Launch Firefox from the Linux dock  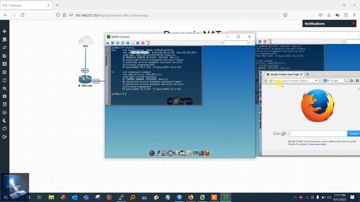pos(208,153)
